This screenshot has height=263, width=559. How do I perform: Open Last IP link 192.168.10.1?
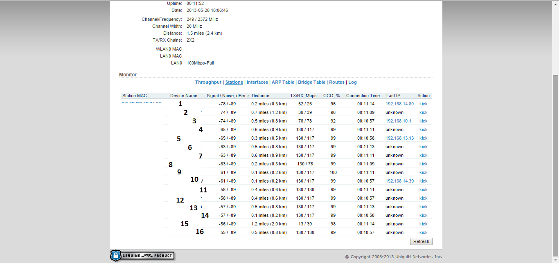tap(398, 121)
